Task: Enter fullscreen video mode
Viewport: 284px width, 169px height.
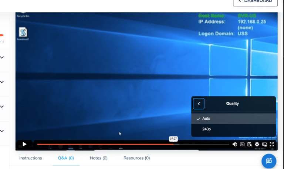Action: (272, 145)
